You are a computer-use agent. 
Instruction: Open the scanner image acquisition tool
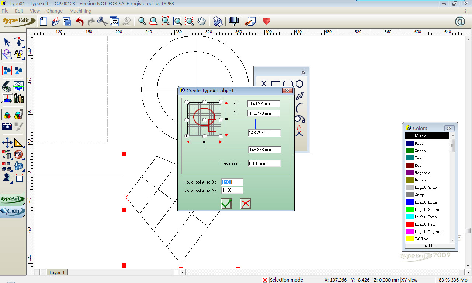pyautogui.click(x=7, y=87)
